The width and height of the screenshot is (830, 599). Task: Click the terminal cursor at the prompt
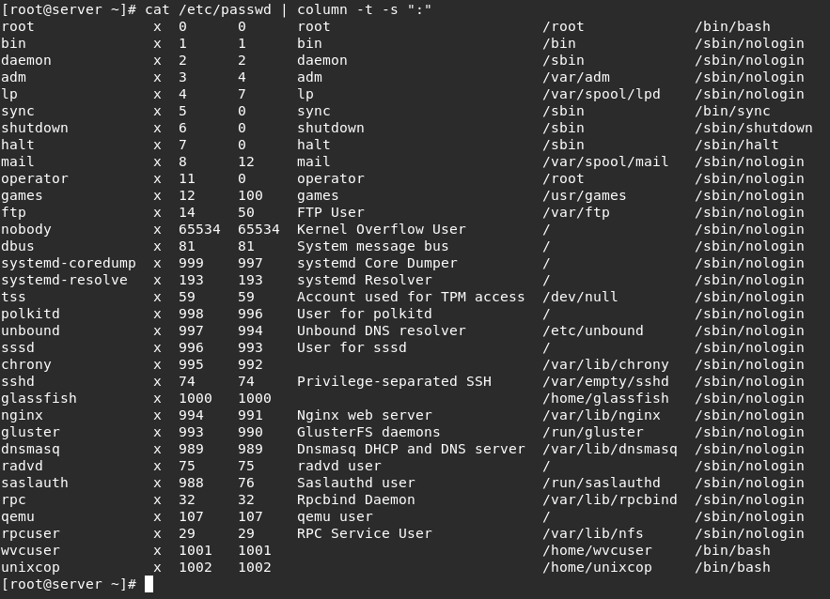(x=149, y=584)
